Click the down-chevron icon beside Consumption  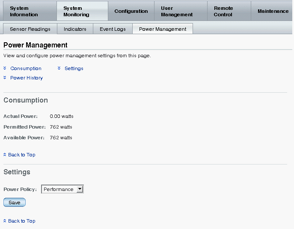click(x=5, y=68)
